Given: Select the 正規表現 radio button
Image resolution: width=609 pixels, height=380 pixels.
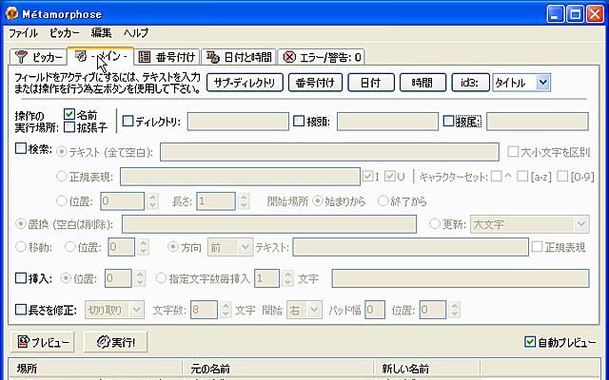Looking at the screenshot, I should (x=62, y=177).
